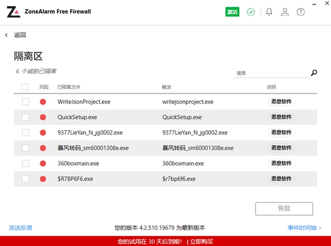Click the search magnifier icon

314,73
